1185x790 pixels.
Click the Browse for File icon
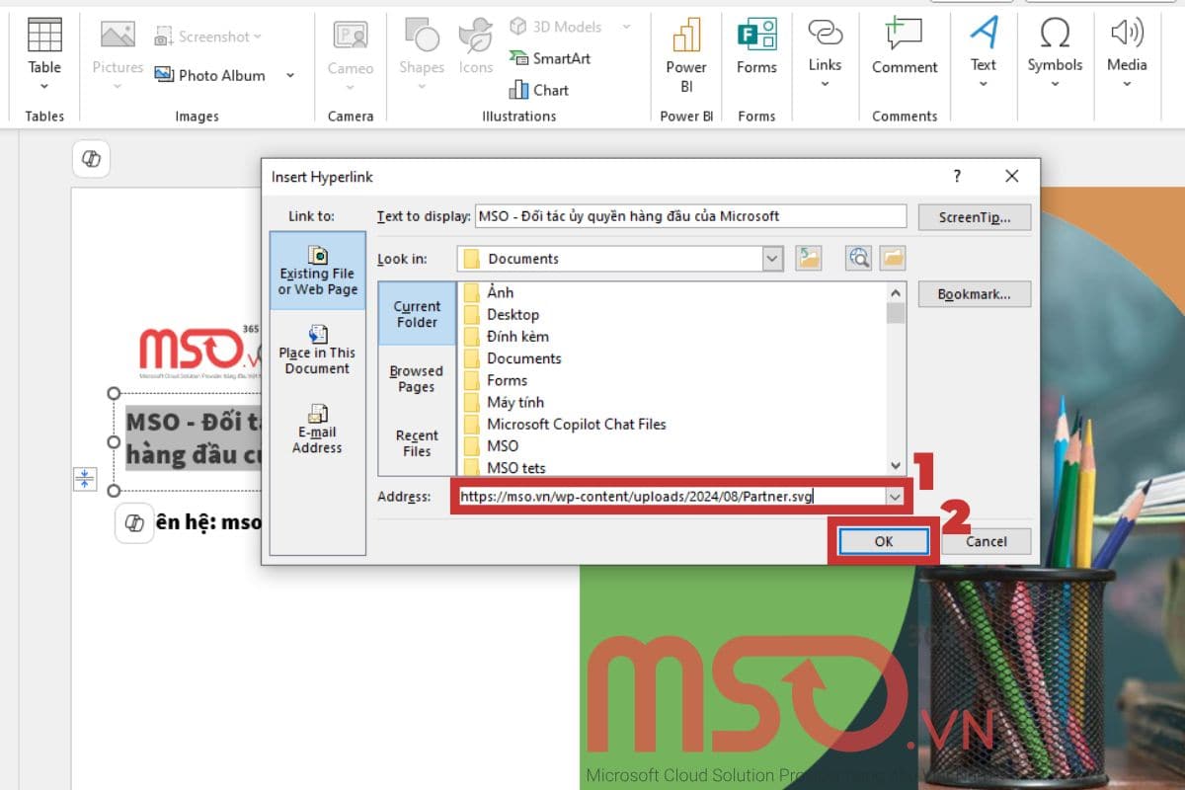pos(893,259)
